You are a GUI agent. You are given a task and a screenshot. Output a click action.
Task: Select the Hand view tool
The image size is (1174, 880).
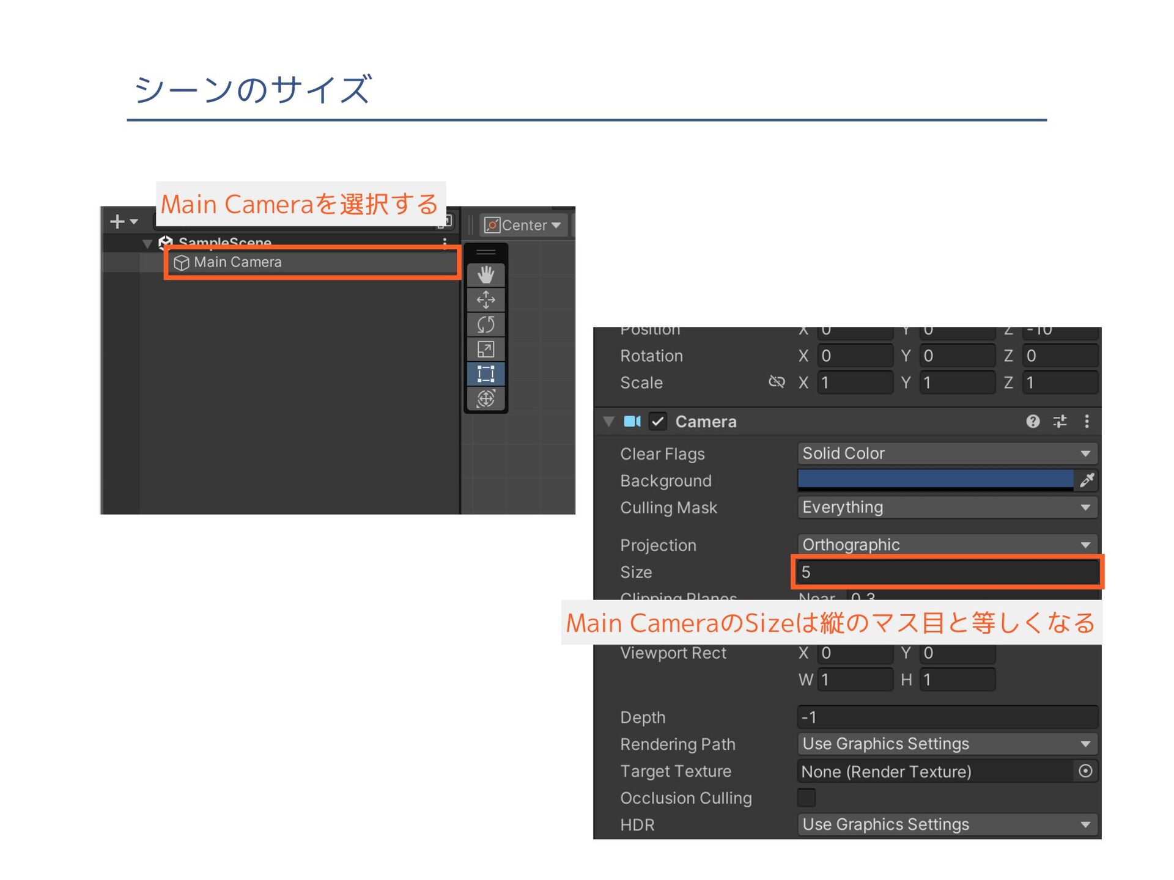pyautogui.click(x=485, y=275)
